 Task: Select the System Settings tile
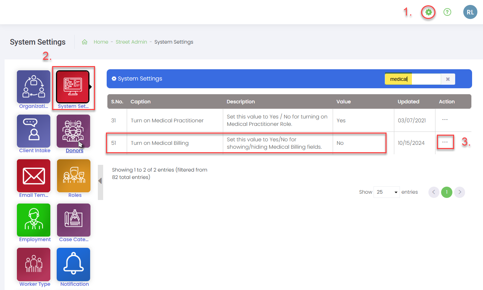tap(73, 87)
